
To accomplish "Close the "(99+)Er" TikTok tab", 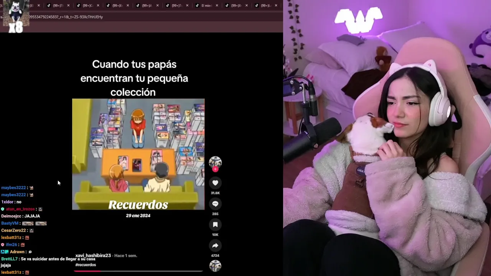I will (128, 6).
